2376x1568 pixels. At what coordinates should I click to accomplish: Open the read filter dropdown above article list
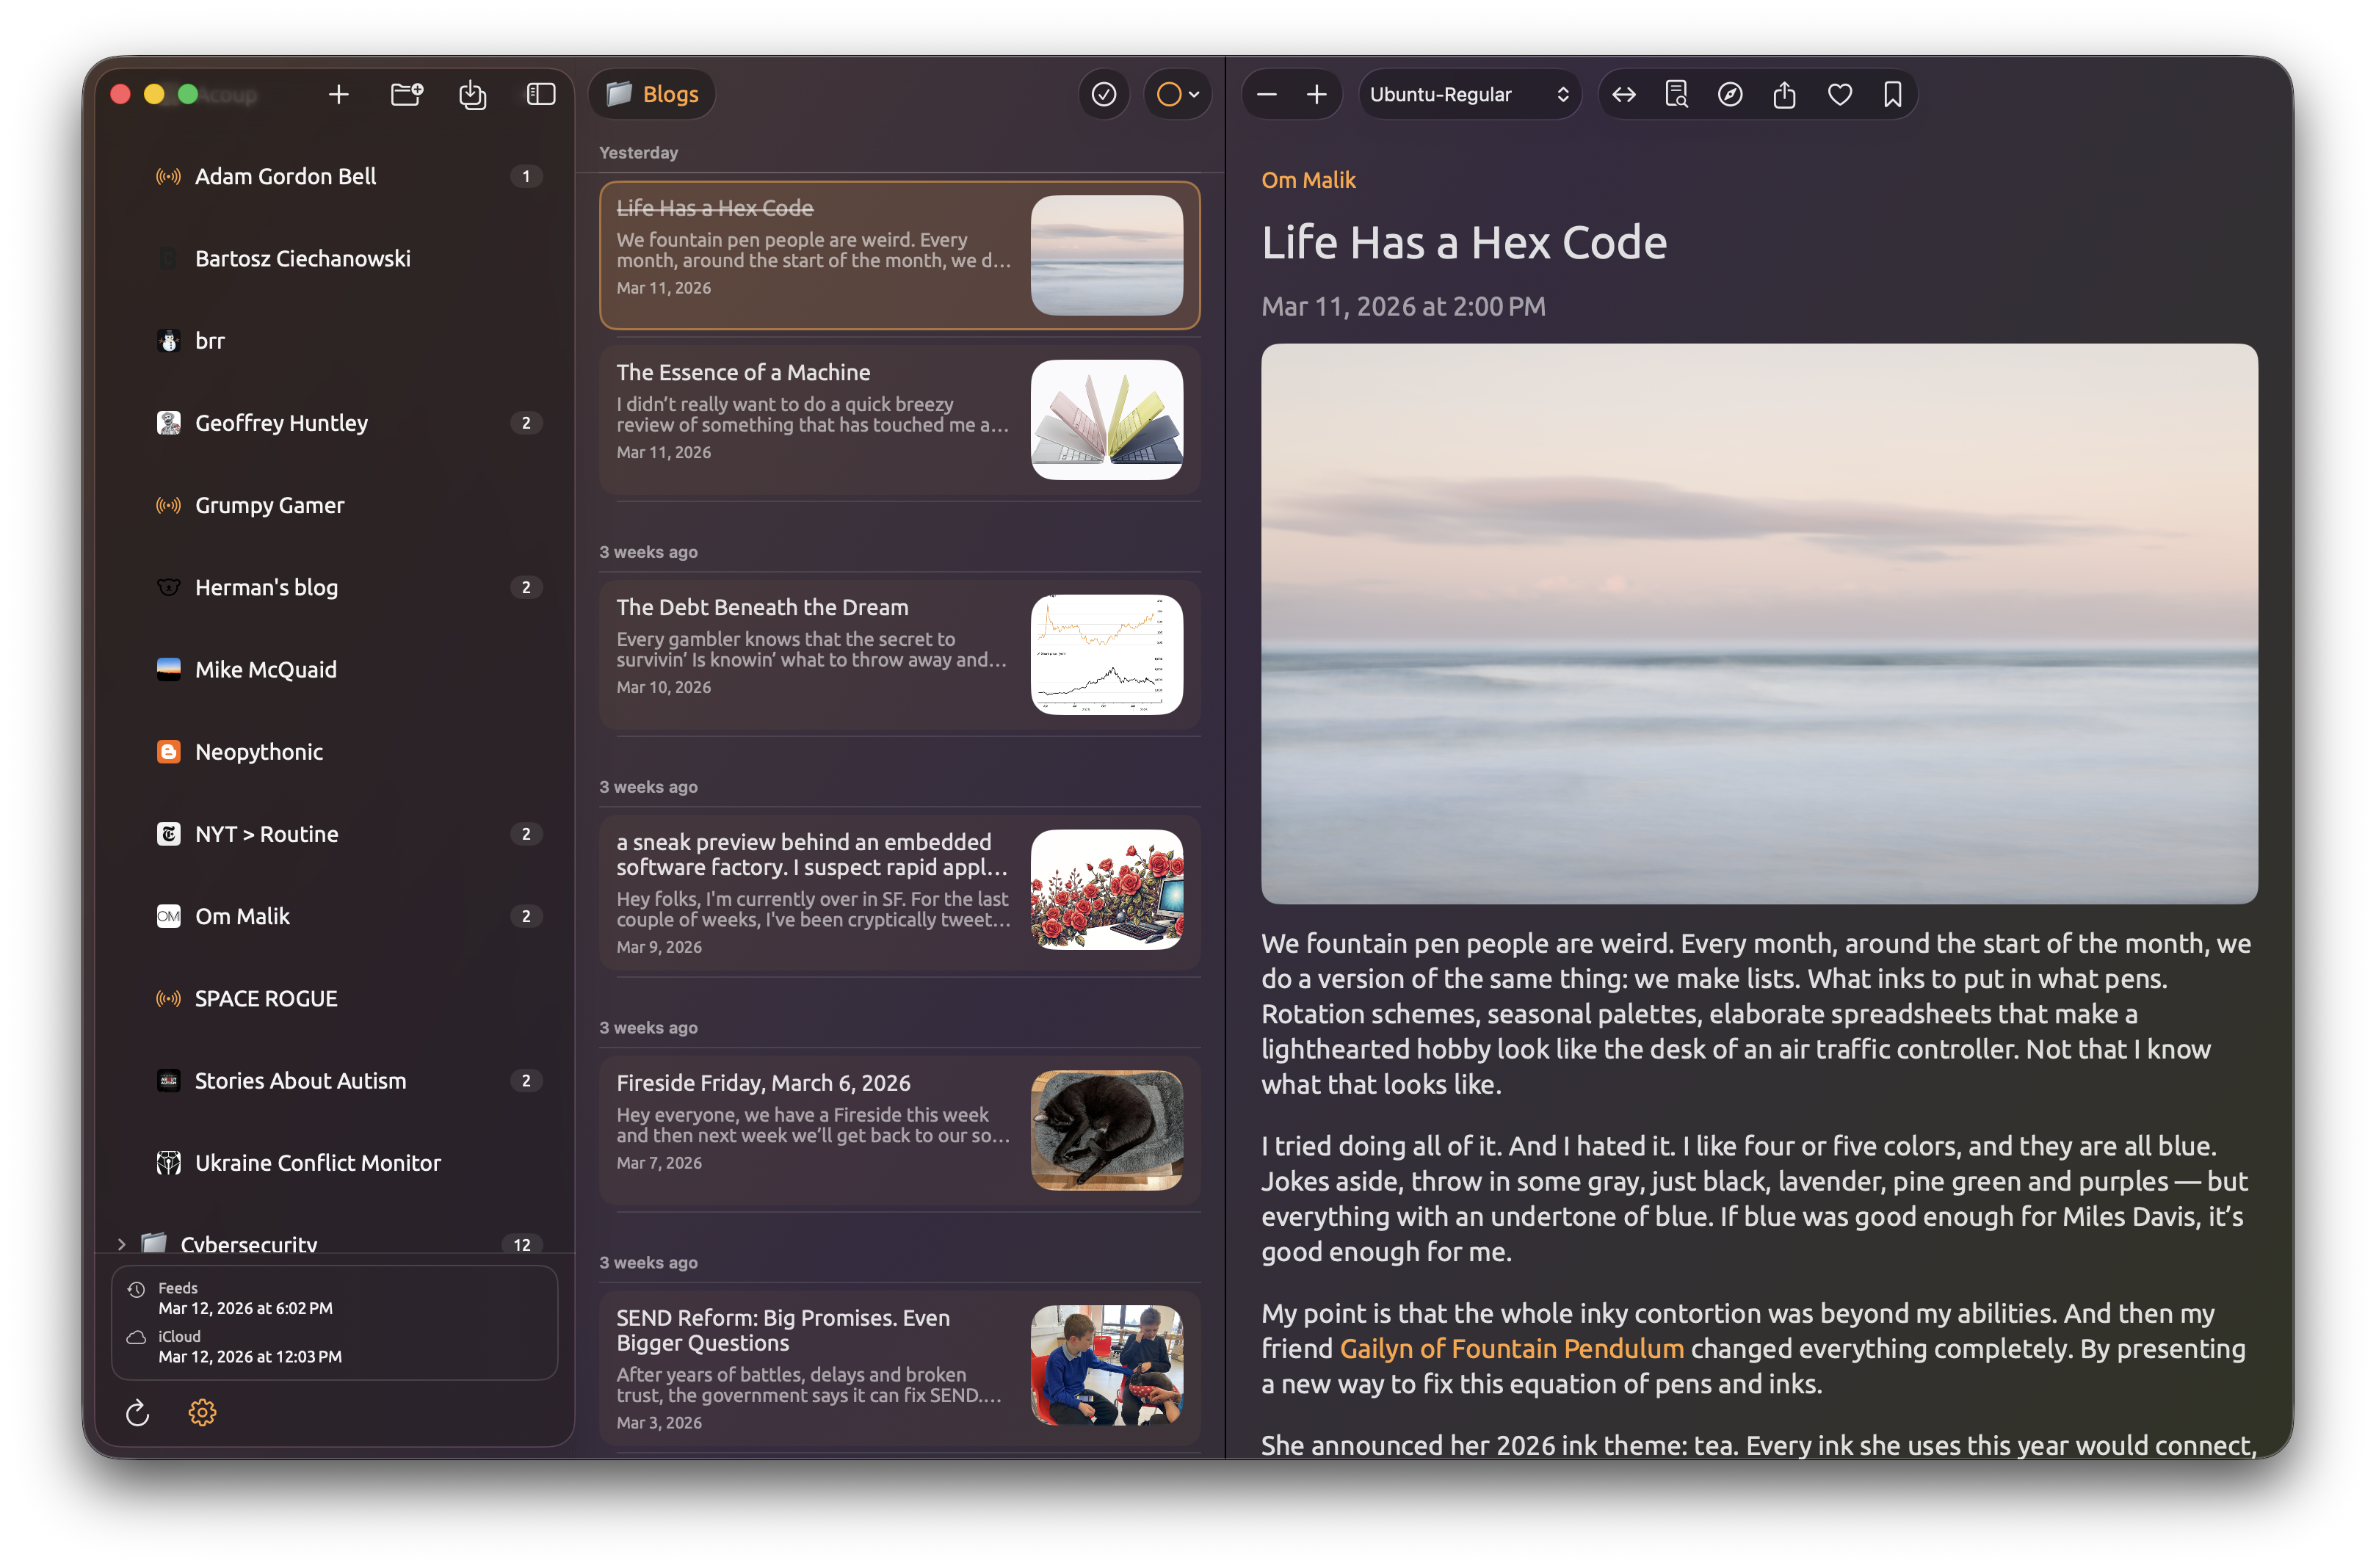[x=1177, y=94]
